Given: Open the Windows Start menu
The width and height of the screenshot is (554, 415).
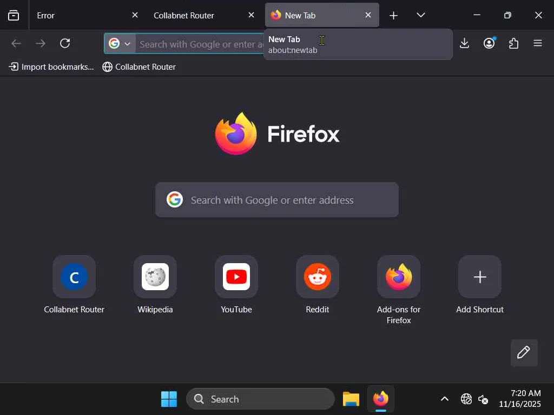Looking at the screenshot, I should (169, 399).
